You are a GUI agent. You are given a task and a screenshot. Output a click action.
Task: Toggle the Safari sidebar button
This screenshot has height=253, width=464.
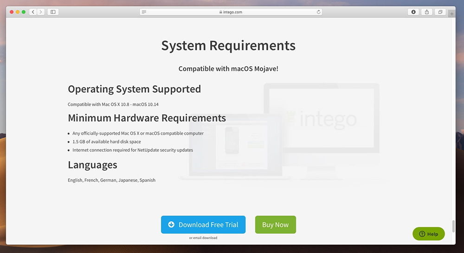(53, 12)
